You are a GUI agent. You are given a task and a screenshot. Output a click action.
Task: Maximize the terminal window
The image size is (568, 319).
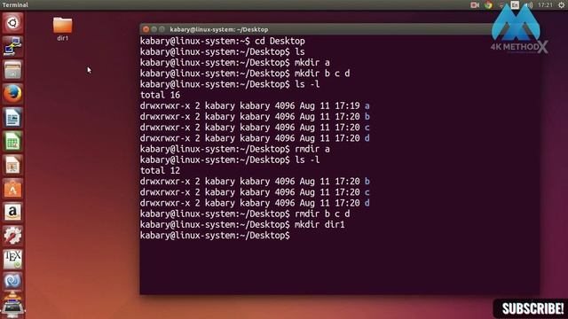pyautogui.click(x=162, y=29)
